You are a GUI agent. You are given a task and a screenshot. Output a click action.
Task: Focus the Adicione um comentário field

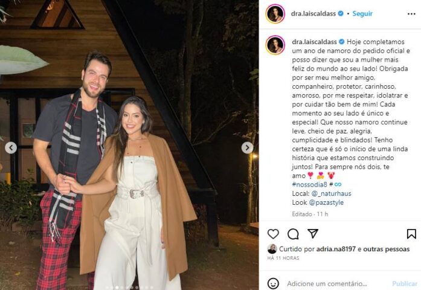pos(327,284)
